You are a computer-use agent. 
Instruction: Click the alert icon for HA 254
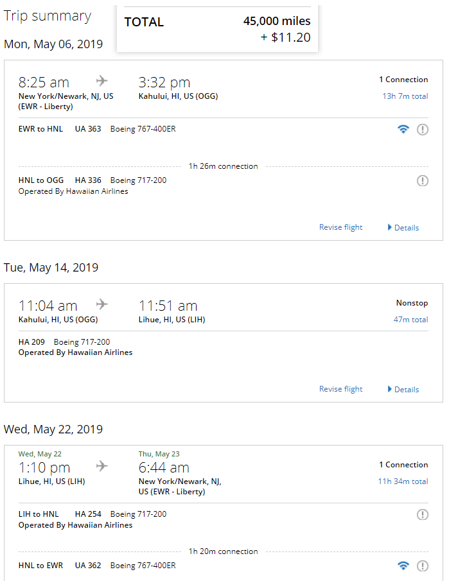(x=422, y=515)
